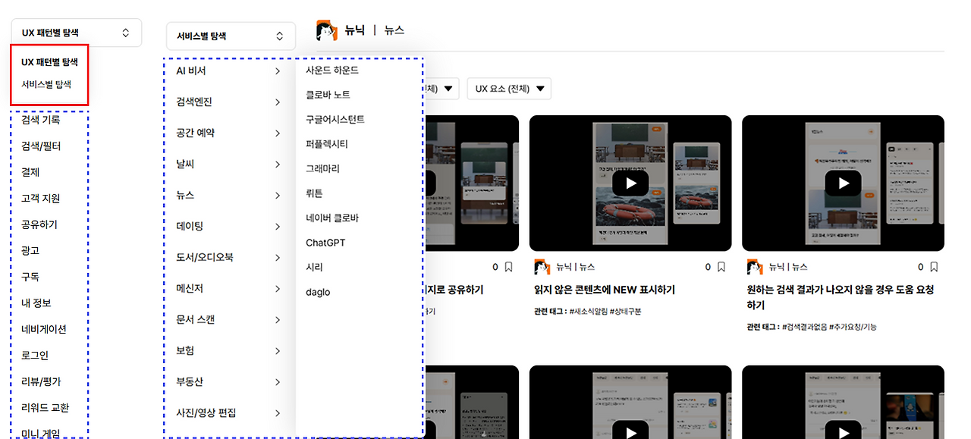Select 구글어시스턴트 service

pos(335,119)
